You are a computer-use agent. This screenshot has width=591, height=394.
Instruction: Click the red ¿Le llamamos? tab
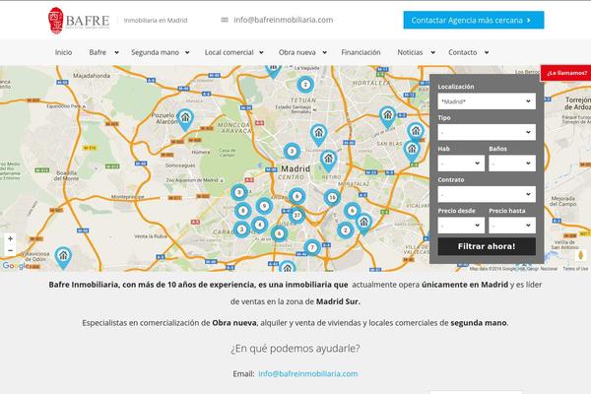[x=566, y=73]
